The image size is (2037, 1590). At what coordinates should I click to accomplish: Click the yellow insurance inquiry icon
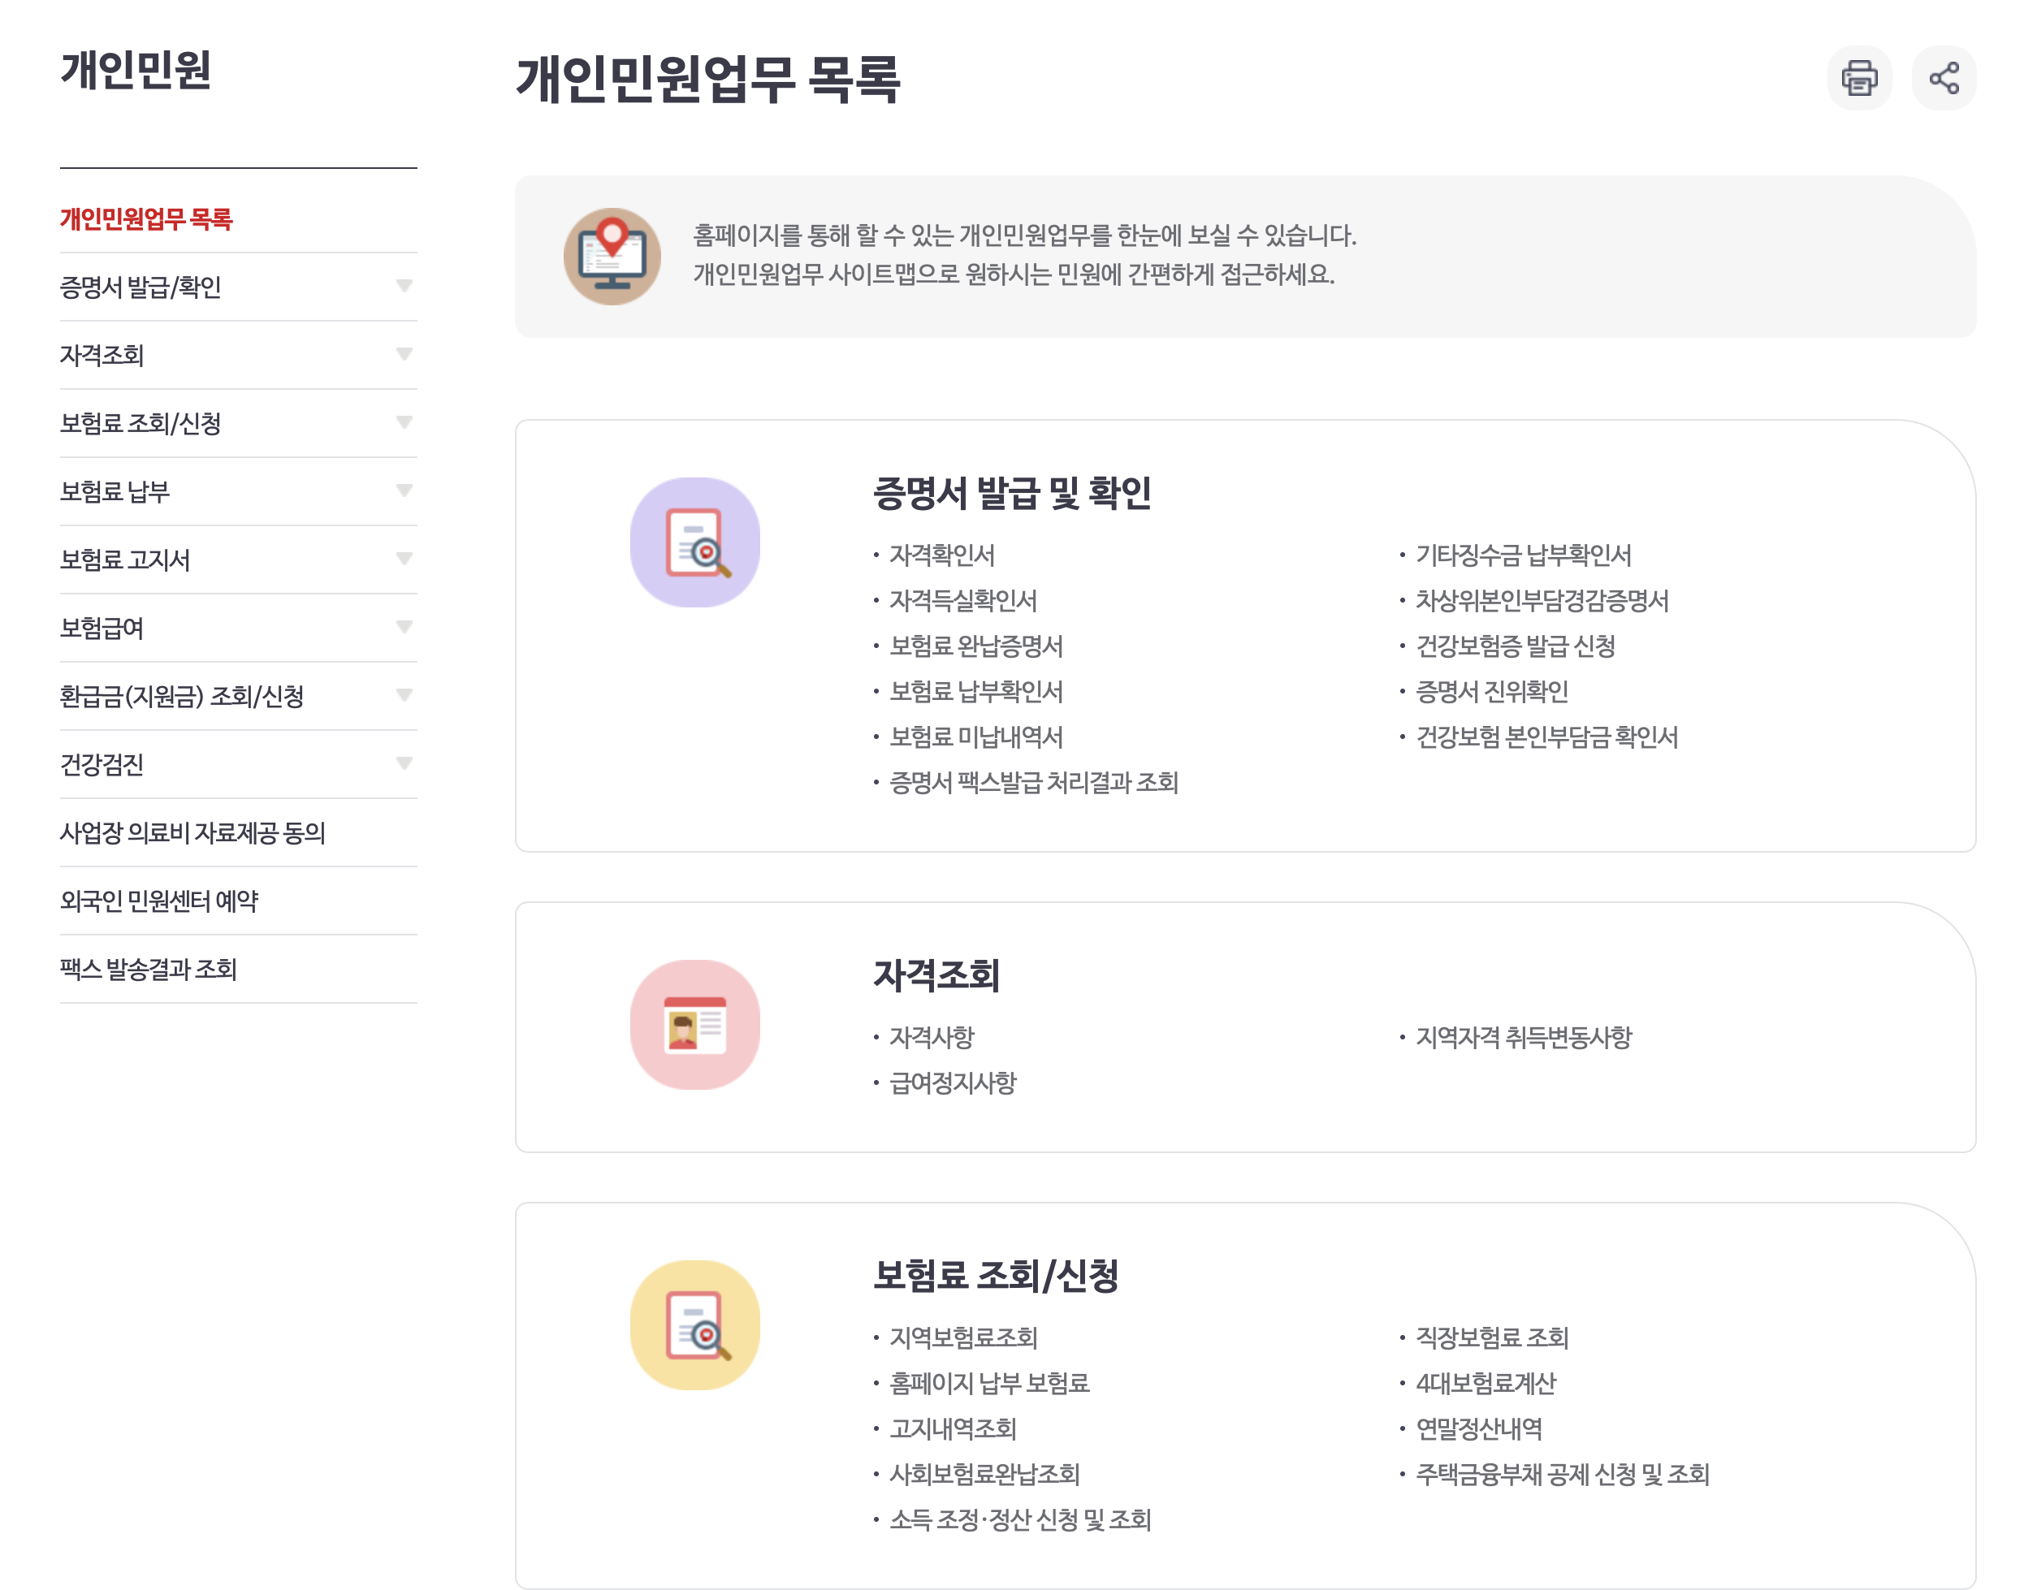pos(695,1325)
